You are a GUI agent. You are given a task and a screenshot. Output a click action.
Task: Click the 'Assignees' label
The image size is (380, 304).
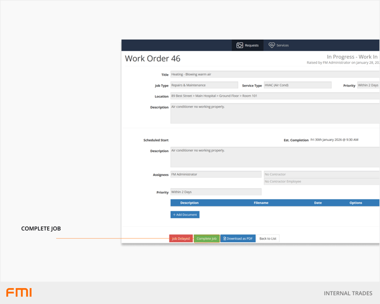161,174
